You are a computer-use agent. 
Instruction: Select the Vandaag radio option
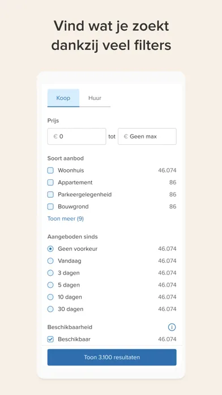coord(50,261)
